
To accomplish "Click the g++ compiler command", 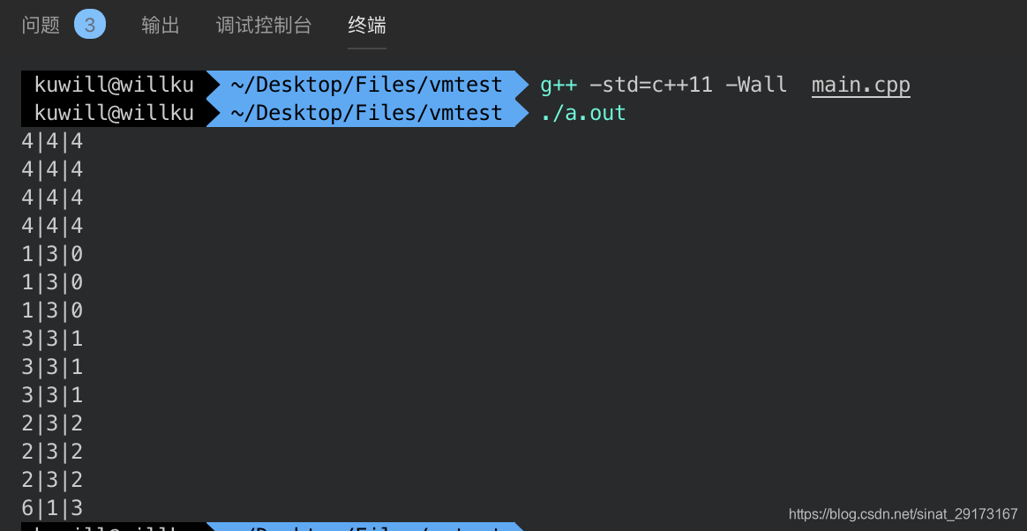I will 558,85.
